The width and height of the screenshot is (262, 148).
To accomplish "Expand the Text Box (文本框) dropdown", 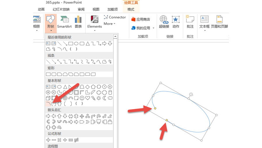I will [204, 23].
